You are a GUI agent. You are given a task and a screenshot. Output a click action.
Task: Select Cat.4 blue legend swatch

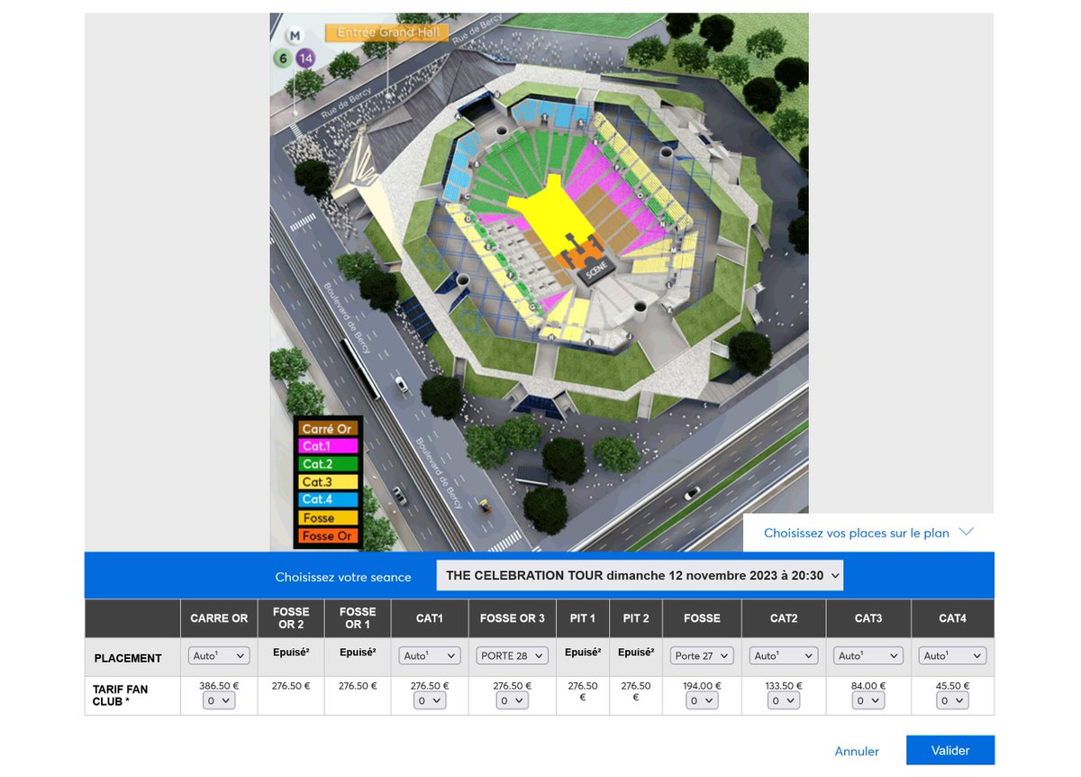328,499
